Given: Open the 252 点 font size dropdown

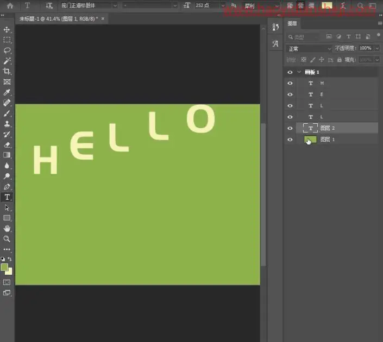Looking at the screenshot, I should tap(223, 5).
